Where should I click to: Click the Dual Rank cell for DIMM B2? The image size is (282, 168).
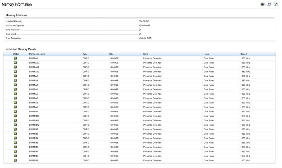pos(209,129)
